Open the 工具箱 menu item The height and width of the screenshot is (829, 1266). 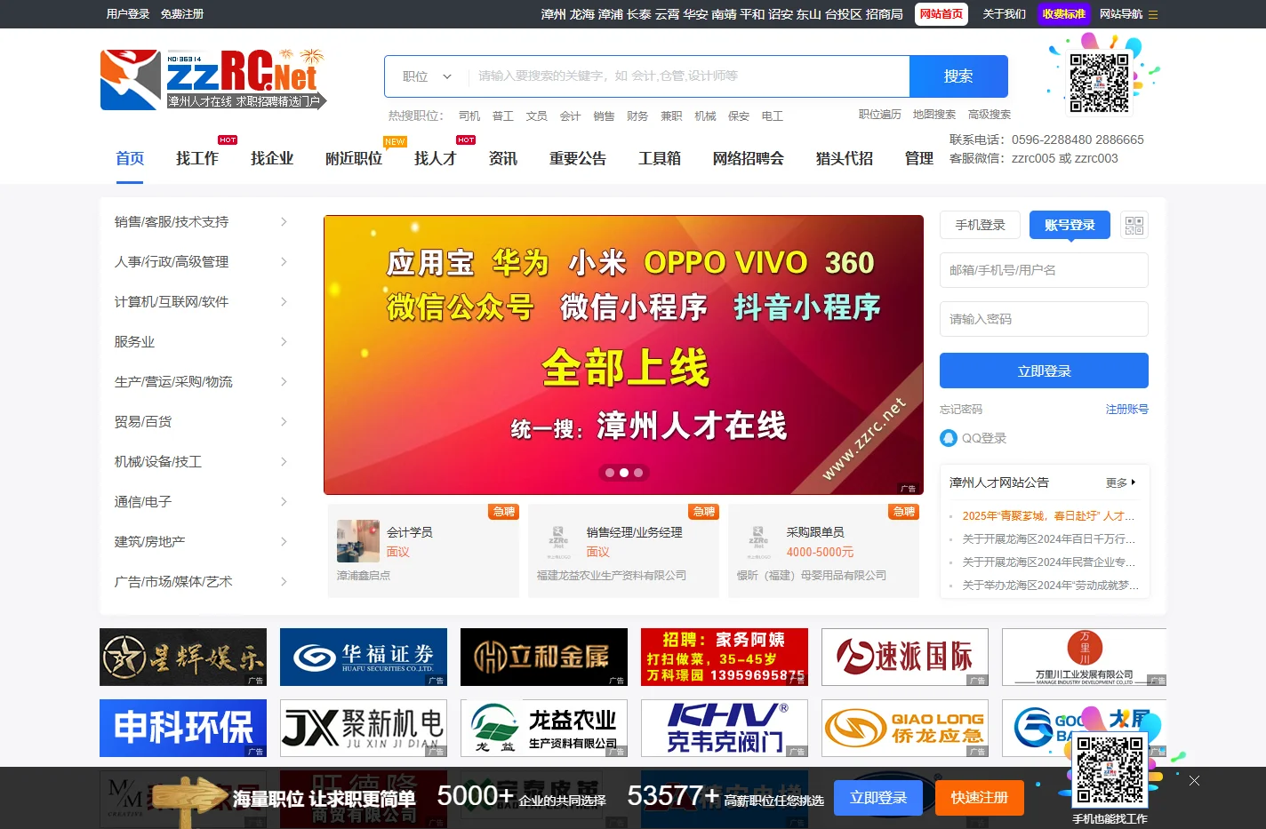tap(660, 158)
